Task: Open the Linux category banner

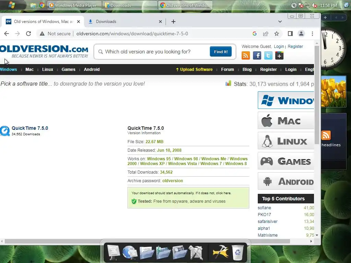Action: [286, 141]
